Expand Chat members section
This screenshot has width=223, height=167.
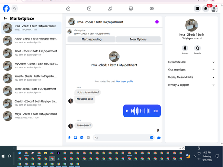tap(191, 70)
